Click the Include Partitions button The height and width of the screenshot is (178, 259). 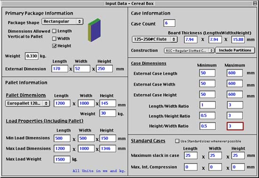[235, 50]
